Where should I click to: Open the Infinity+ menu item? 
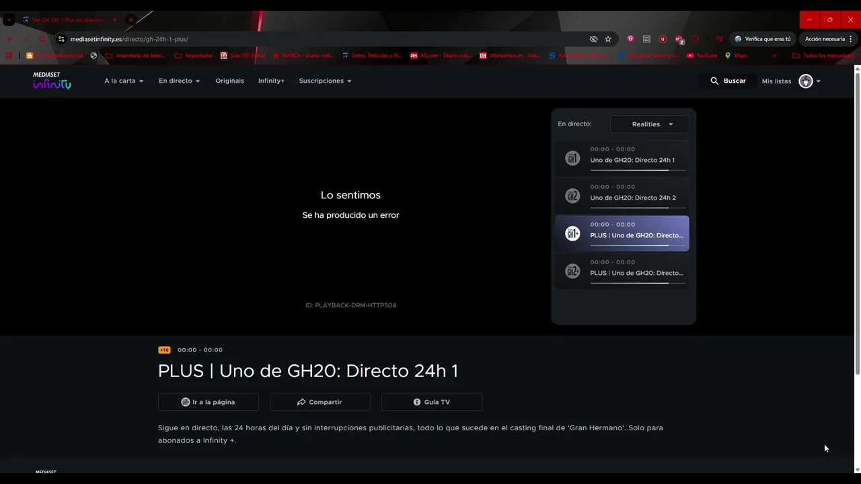271,81
